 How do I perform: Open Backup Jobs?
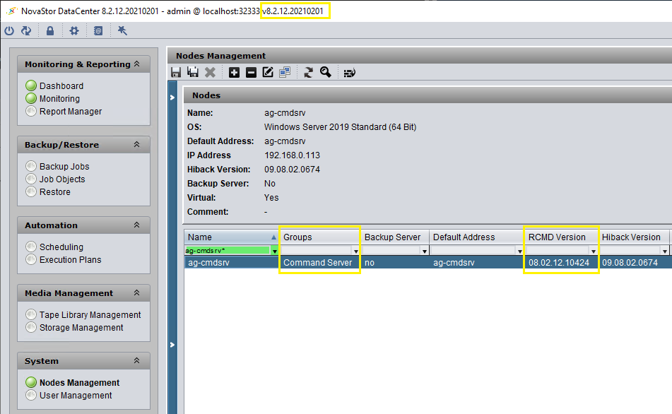click(x=64, y=166)
